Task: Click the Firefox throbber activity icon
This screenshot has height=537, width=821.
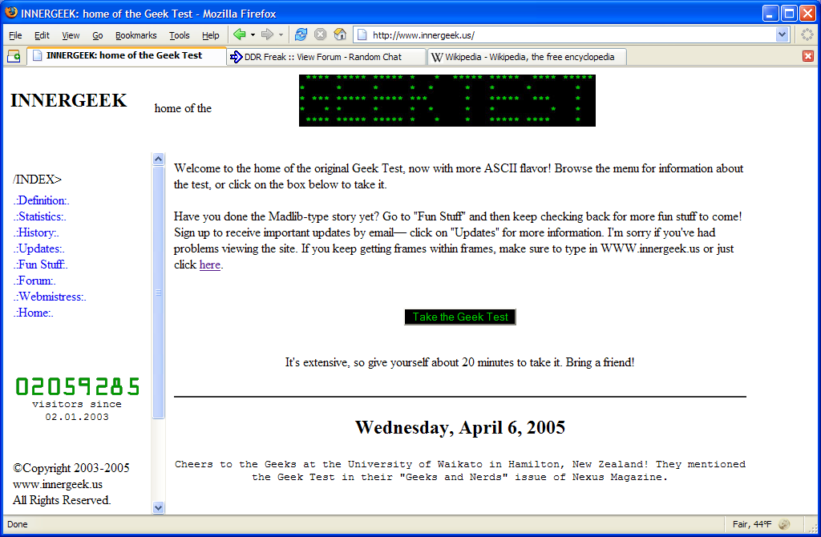Action: [807, 34]
